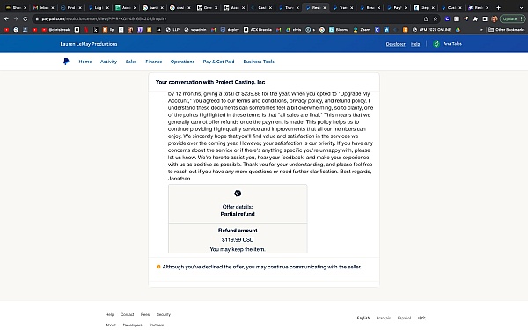
Task: Switch language to Chinese
Action: pos(422,318)
